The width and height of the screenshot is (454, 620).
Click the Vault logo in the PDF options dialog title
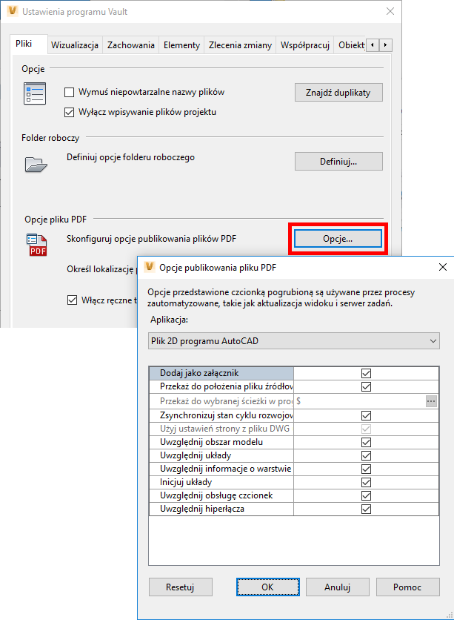coord(149,267)
